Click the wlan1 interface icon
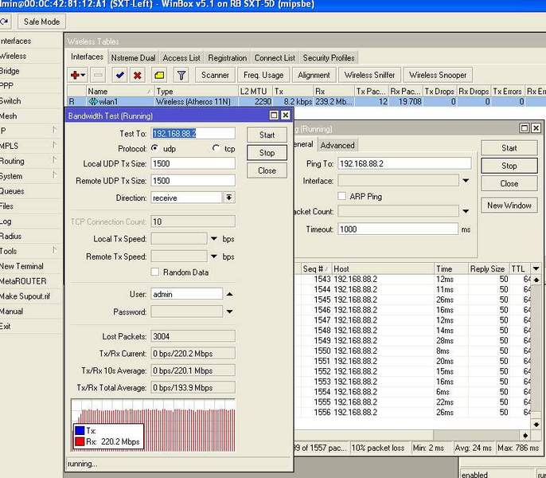 [93, 101]
